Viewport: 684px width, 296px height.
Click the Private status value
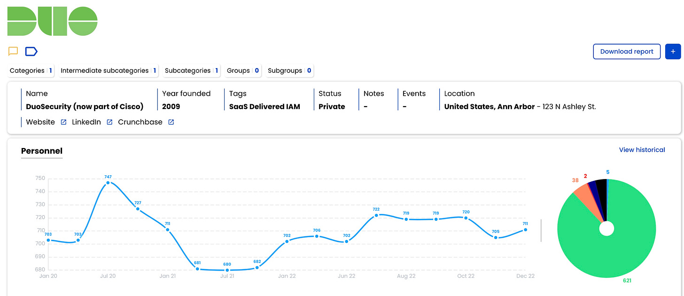pyautogui.click(x=332, y=107)
